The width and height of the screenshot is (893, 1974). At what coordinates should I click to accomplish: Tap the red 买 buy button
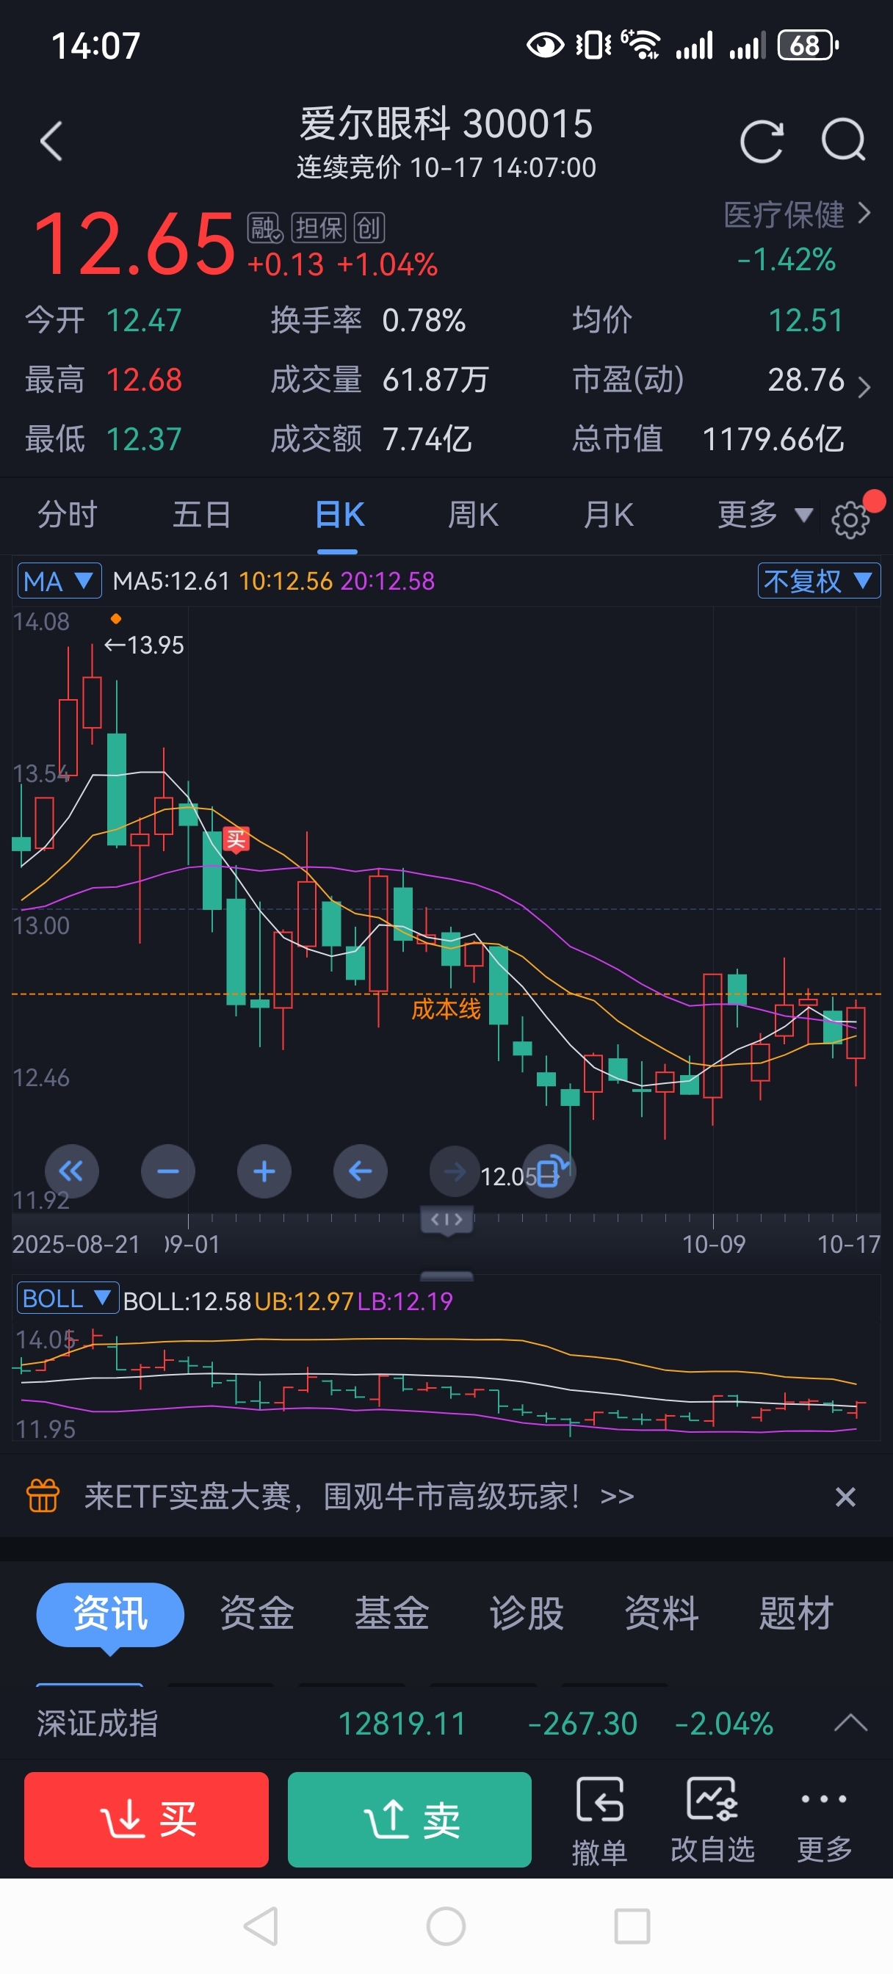(146, 1819)
